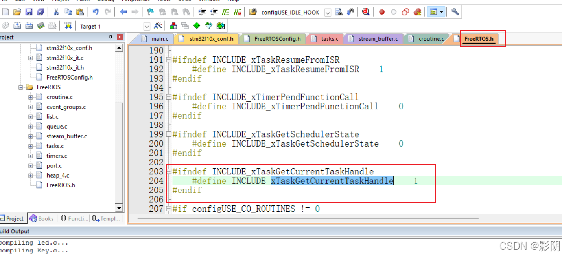Start a debug session with the debug icon
562x256 pixels.
click(x=365, y=12)
